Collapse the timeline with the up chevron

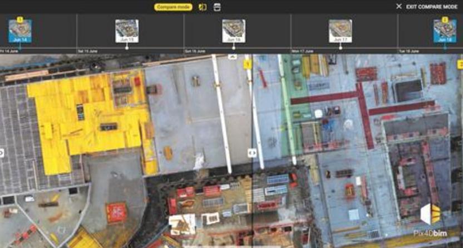(x=233, y=56)
